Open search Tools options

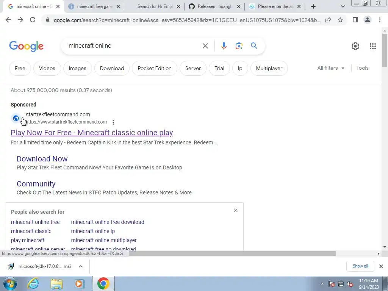362,68
